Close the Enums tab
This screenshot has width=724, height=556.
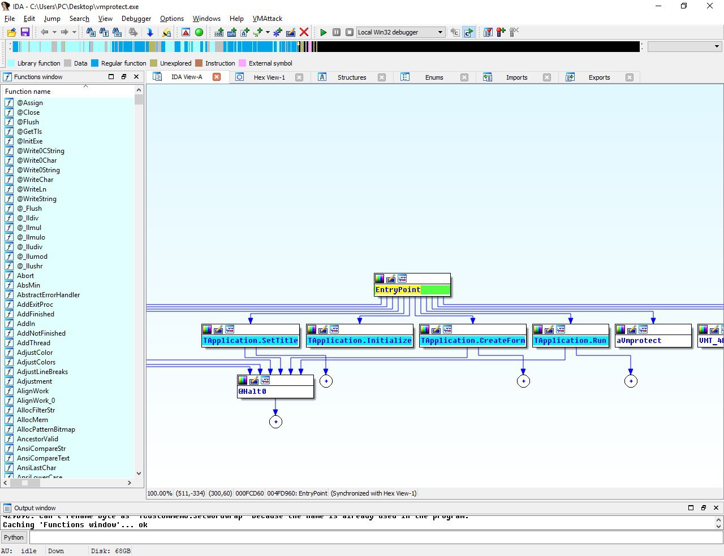[x=464, y=77]
